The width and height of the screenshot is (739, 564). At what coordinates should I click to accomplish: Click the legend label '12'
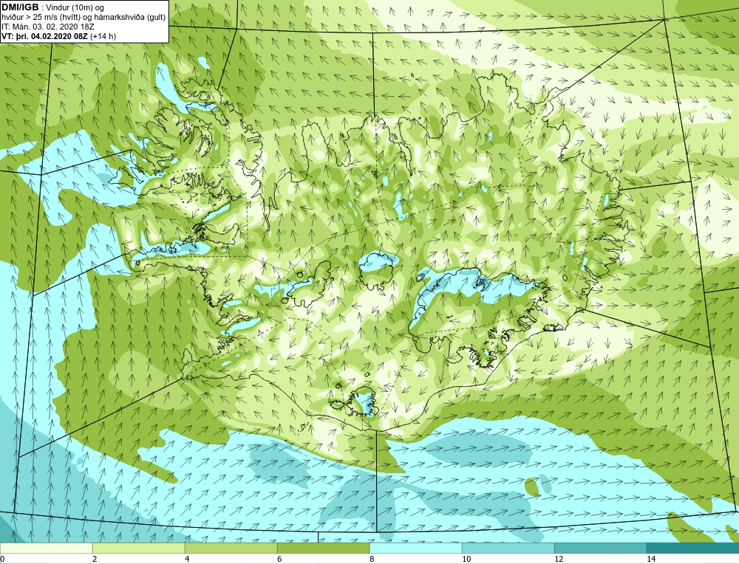[559, 559]
